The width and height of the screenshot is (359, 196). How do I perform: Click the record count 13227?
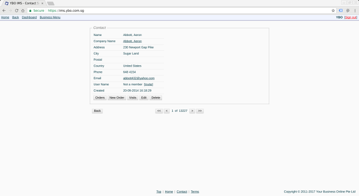[183, 111]
